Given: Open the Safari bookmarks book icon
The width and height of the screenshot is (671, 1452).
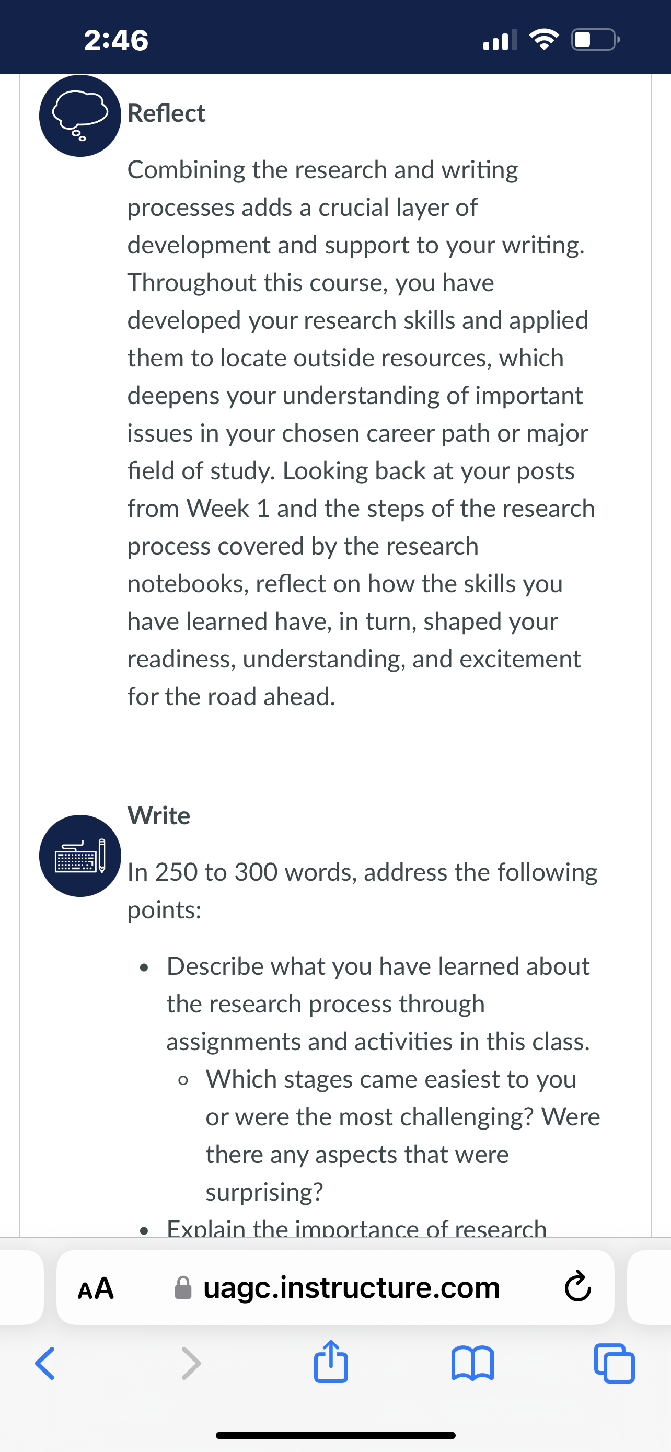Looking at the screenshot, I should pos(473,1364).
